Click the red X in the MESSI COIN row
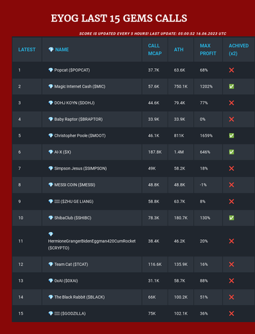 232,185
